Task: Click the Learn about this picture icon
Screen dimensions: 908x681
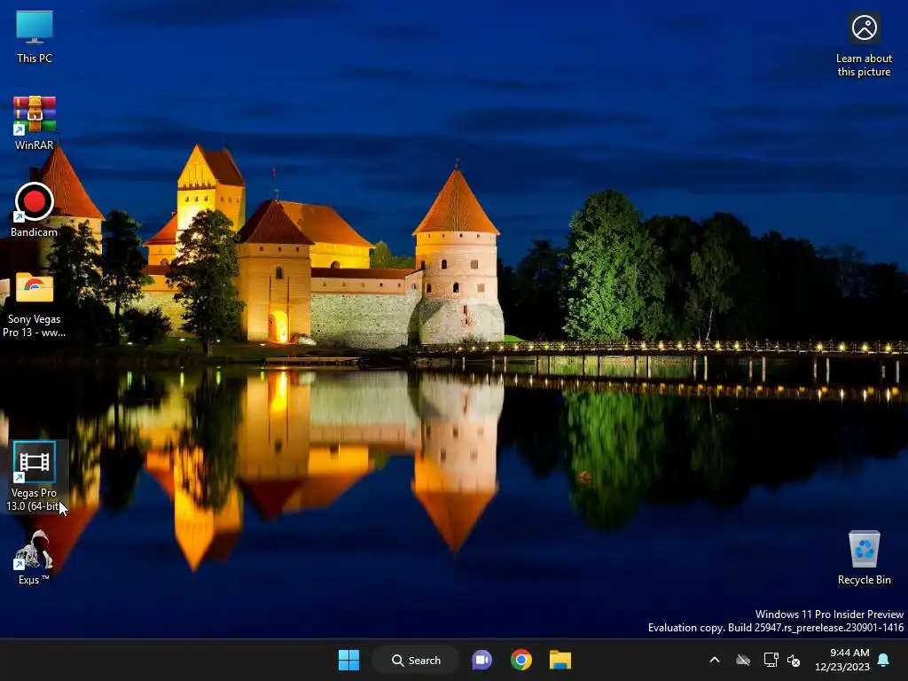Action: (x=864, y=44)
